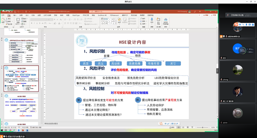Collapse the participant sidebar arrow handle

coord(217,71)
